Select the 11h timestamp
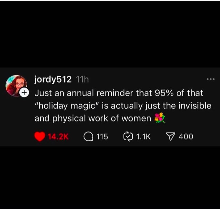Image resolution: width=220 pixels, height=209 pixels. point(82,80)
